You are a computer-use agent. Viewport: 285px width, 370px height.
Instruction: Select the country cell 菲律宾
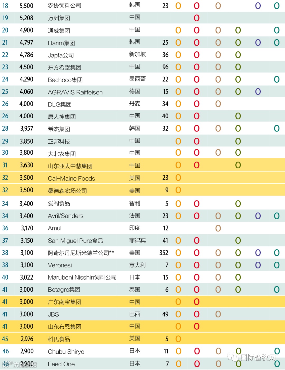pos(137,240)
